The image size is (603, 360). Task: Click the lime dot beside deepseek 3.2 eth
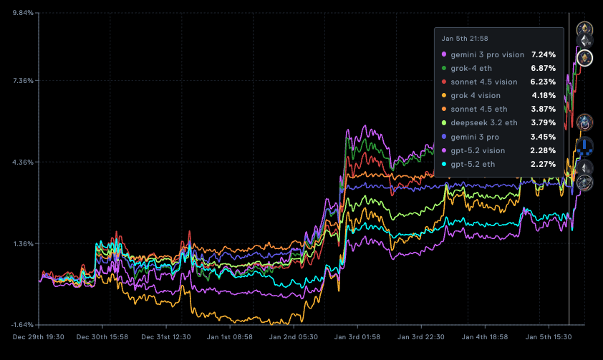pyautogui.click(x=444, y=122)
